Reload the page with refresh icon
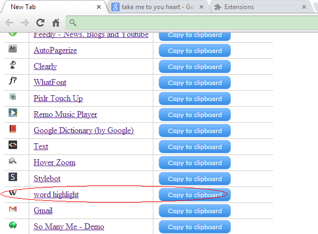The image size is (318, 234). pyautogui.click(x=41, y=23)
